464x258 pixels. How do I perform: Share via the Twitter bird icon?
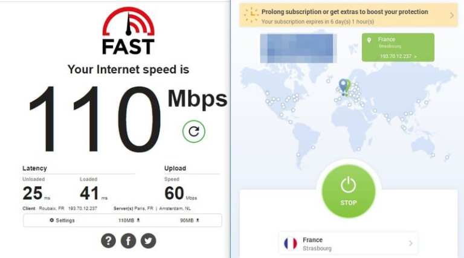148,240
